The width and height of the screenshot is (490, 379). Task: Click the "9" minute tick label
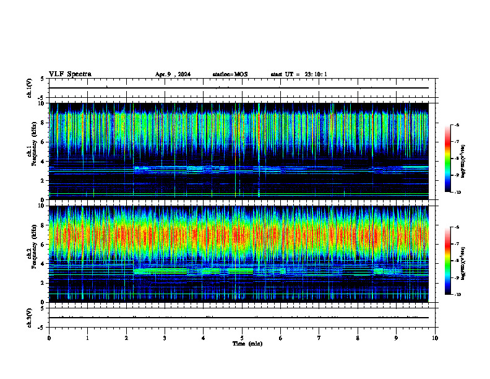396,338
